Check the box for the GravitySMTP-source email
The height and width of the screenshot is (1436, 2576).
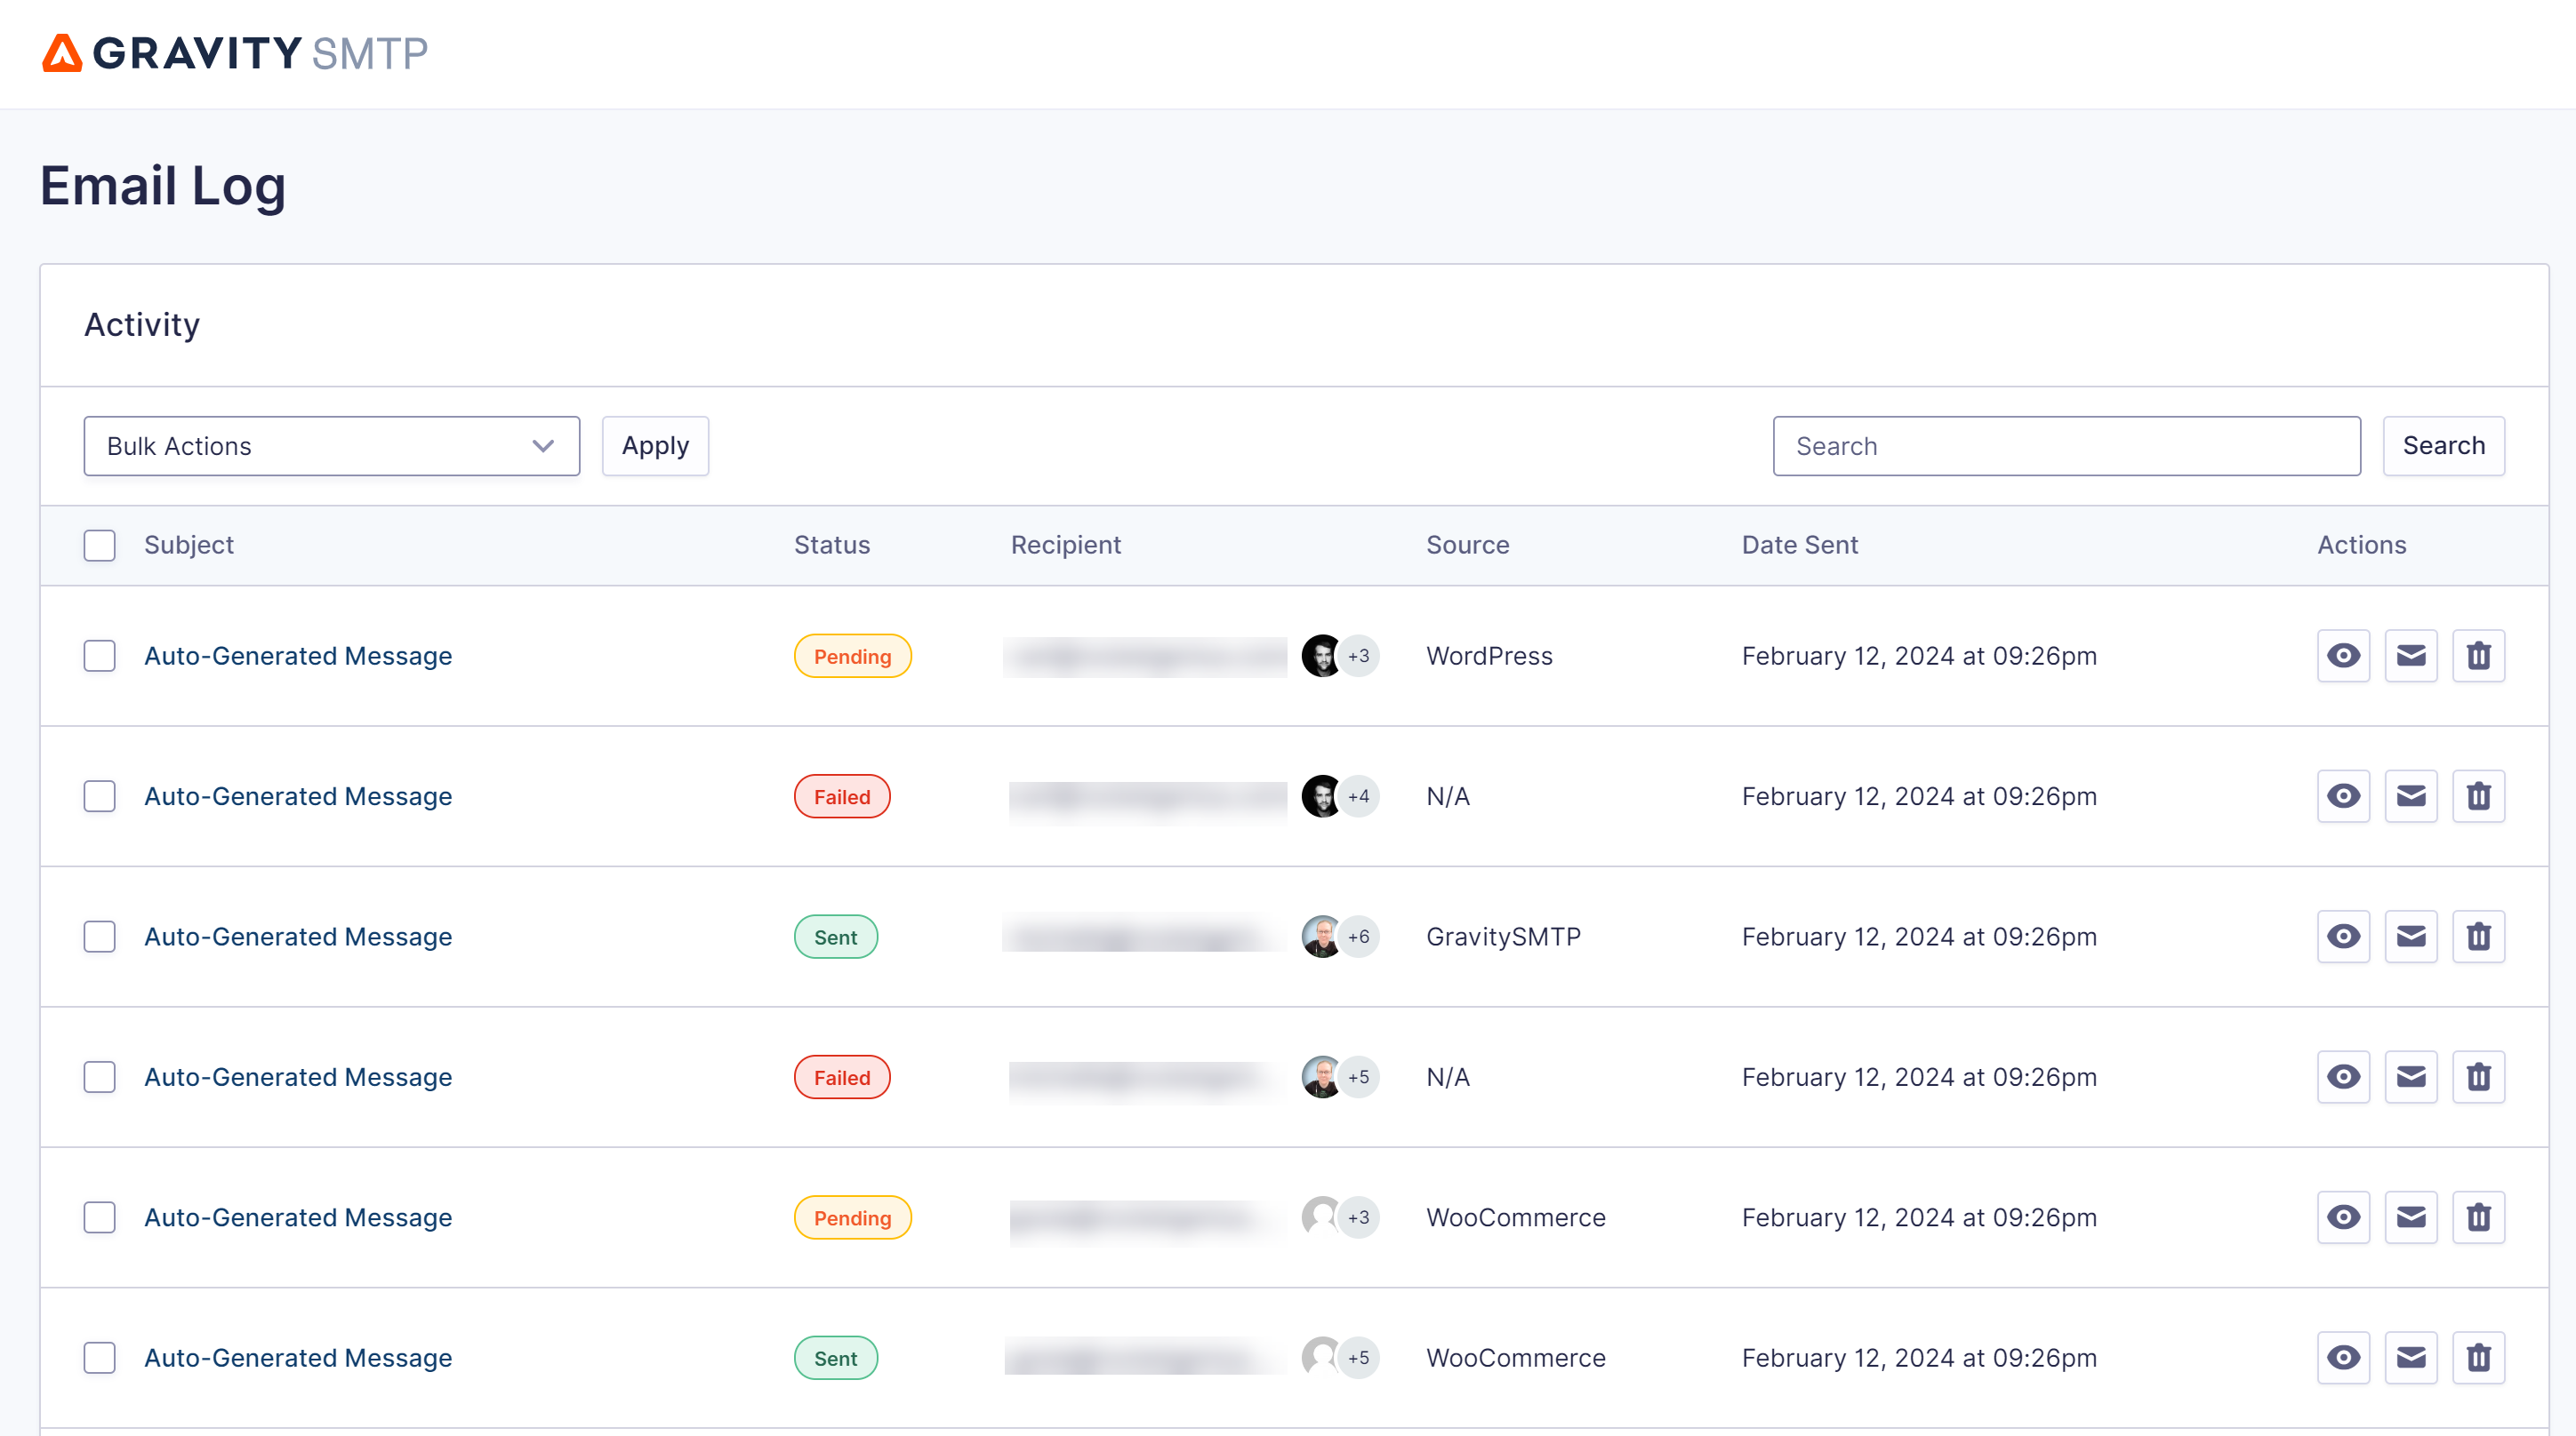click(99, 937)
